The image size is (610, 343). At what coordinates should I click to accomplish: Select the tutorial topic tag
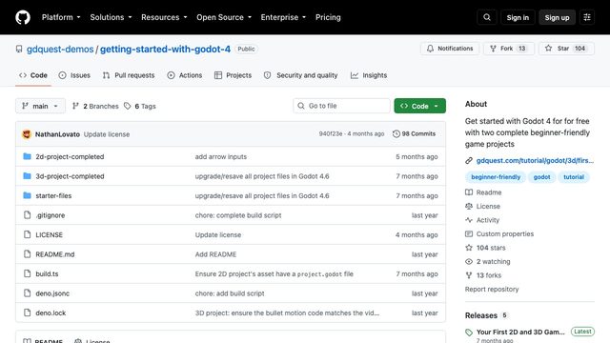click(574, 177)
